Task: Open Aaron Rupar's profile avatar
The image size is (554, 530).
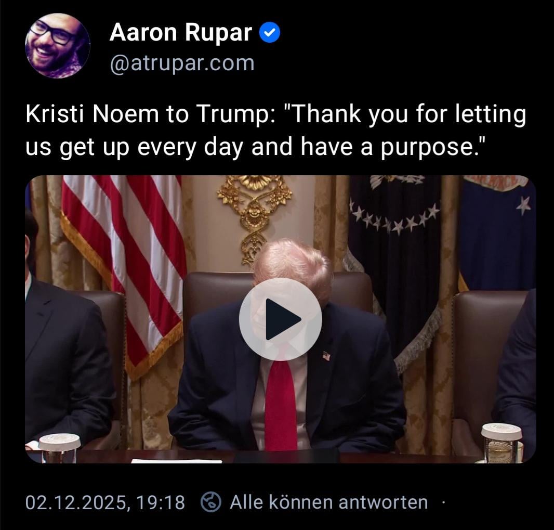Action: [x=58, y=46]
